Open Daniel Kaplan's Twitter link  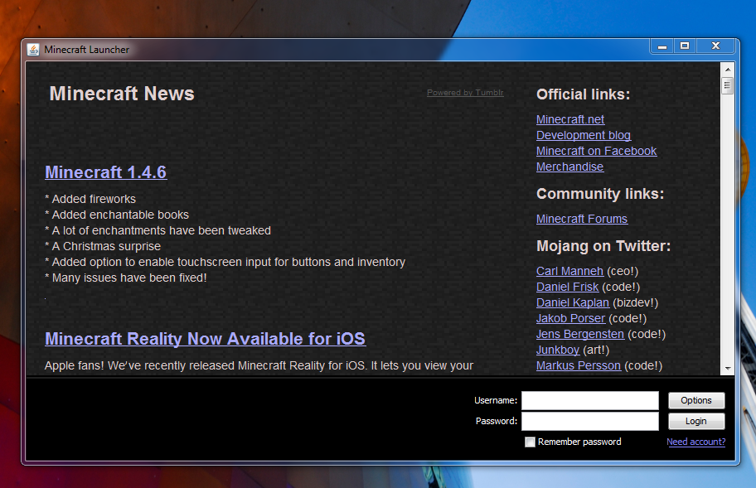[x=572, y=302]
